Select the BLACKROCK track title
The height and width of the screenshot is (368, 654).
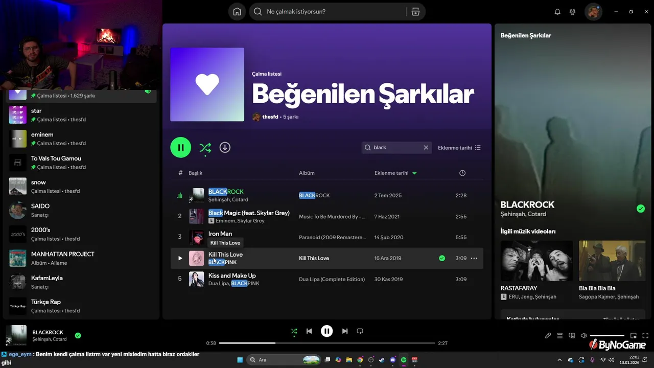(x=226, y=192)
